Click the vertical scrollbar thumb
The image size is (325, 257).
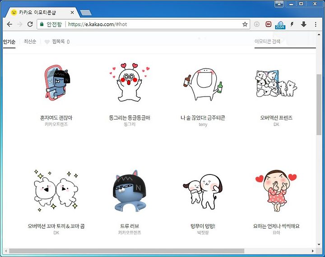point(319,104)
